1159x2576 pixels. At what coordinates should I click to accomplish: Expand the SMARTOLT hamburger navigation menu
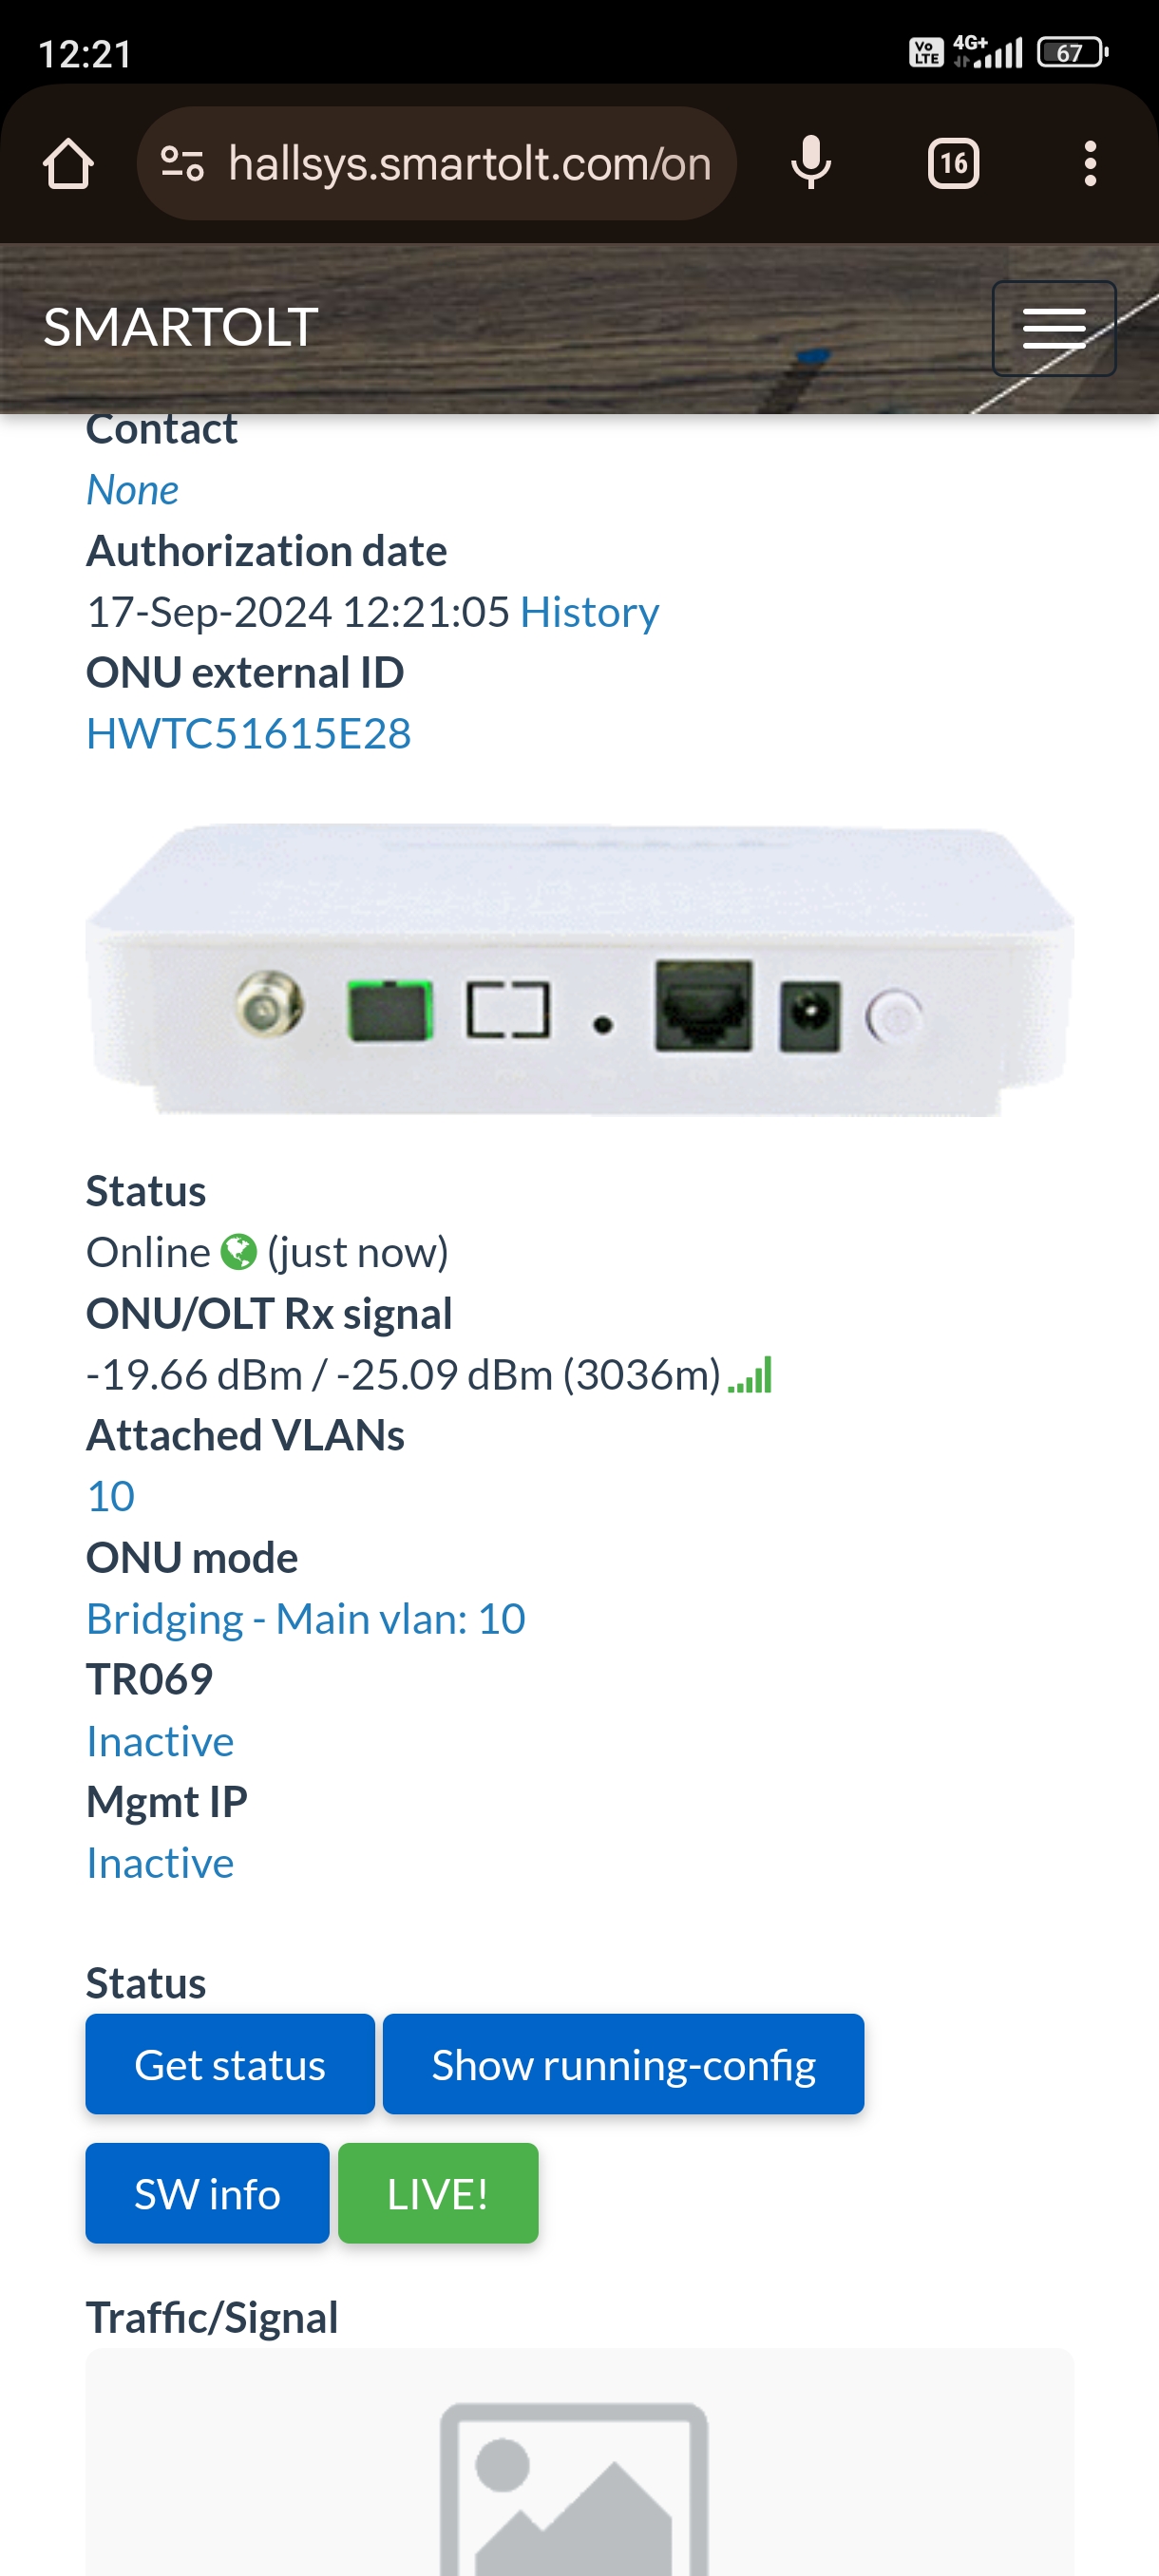(1053, 328)
